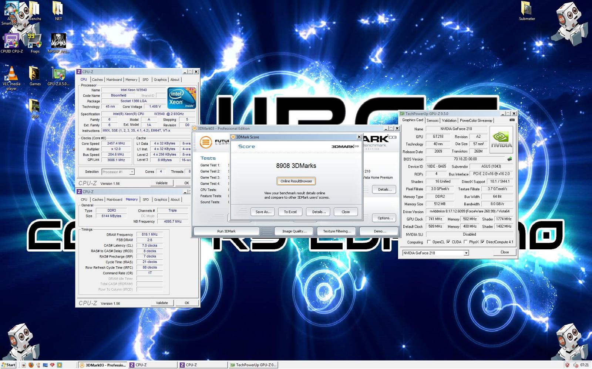Toggle the CUDA checkbox in GPU-Z
The width and height of the screenshot is (592, 369).
click(x=448, y=242)
